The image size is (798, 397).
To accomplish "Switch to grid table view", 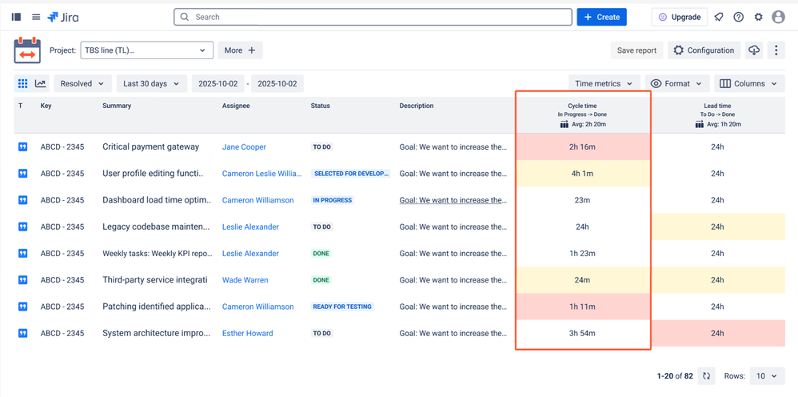I will coord(22,83).
